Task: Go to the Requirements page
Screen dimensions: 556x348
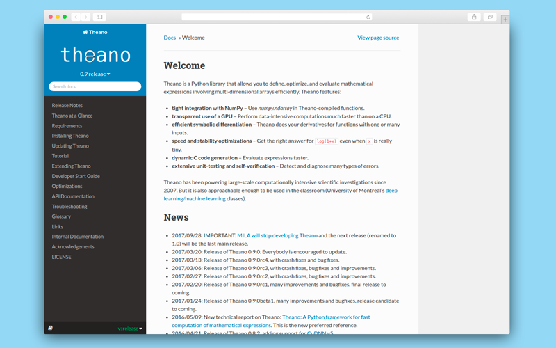Action: pos(67,126)
